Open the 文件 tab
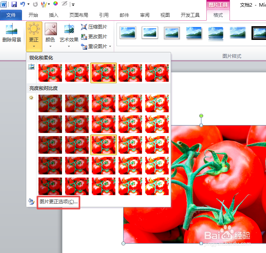Image resolution: width=266 pixels, height=253 pixels. (11, 15)
